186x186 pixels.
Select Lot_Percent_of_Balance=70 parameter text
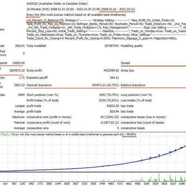pos(45,20)
